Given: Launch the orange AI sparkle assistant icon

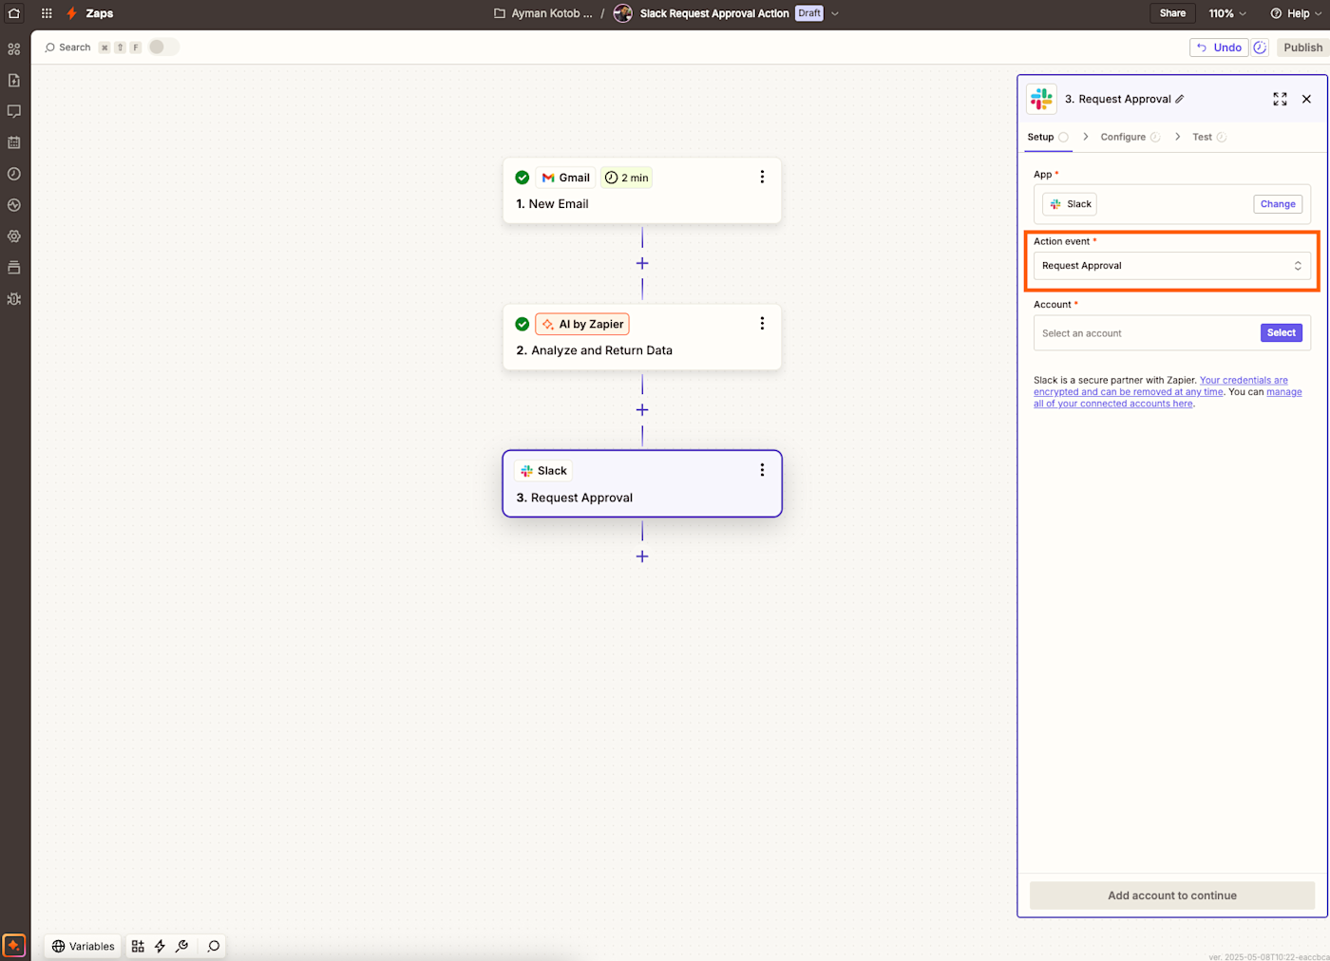Looking at the screenshot, I should 14,946.
